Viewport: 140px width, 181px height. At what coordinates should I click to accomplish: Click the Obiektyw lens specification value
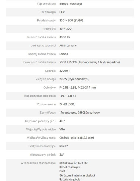[x=78, y=88]
